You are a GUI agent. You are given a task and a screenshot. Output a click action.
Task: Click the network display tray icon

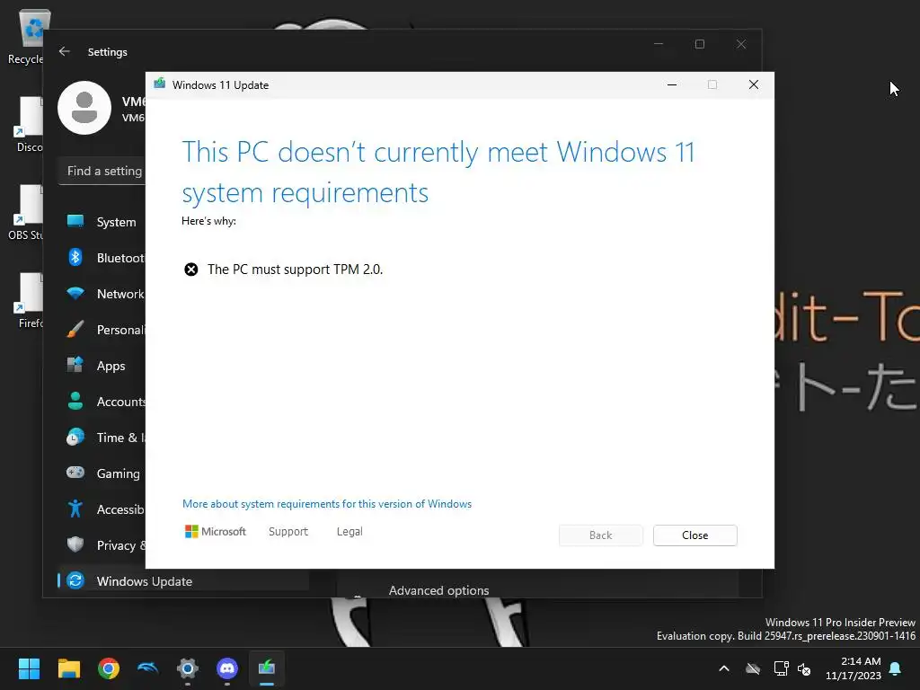[x=781, y=668]
